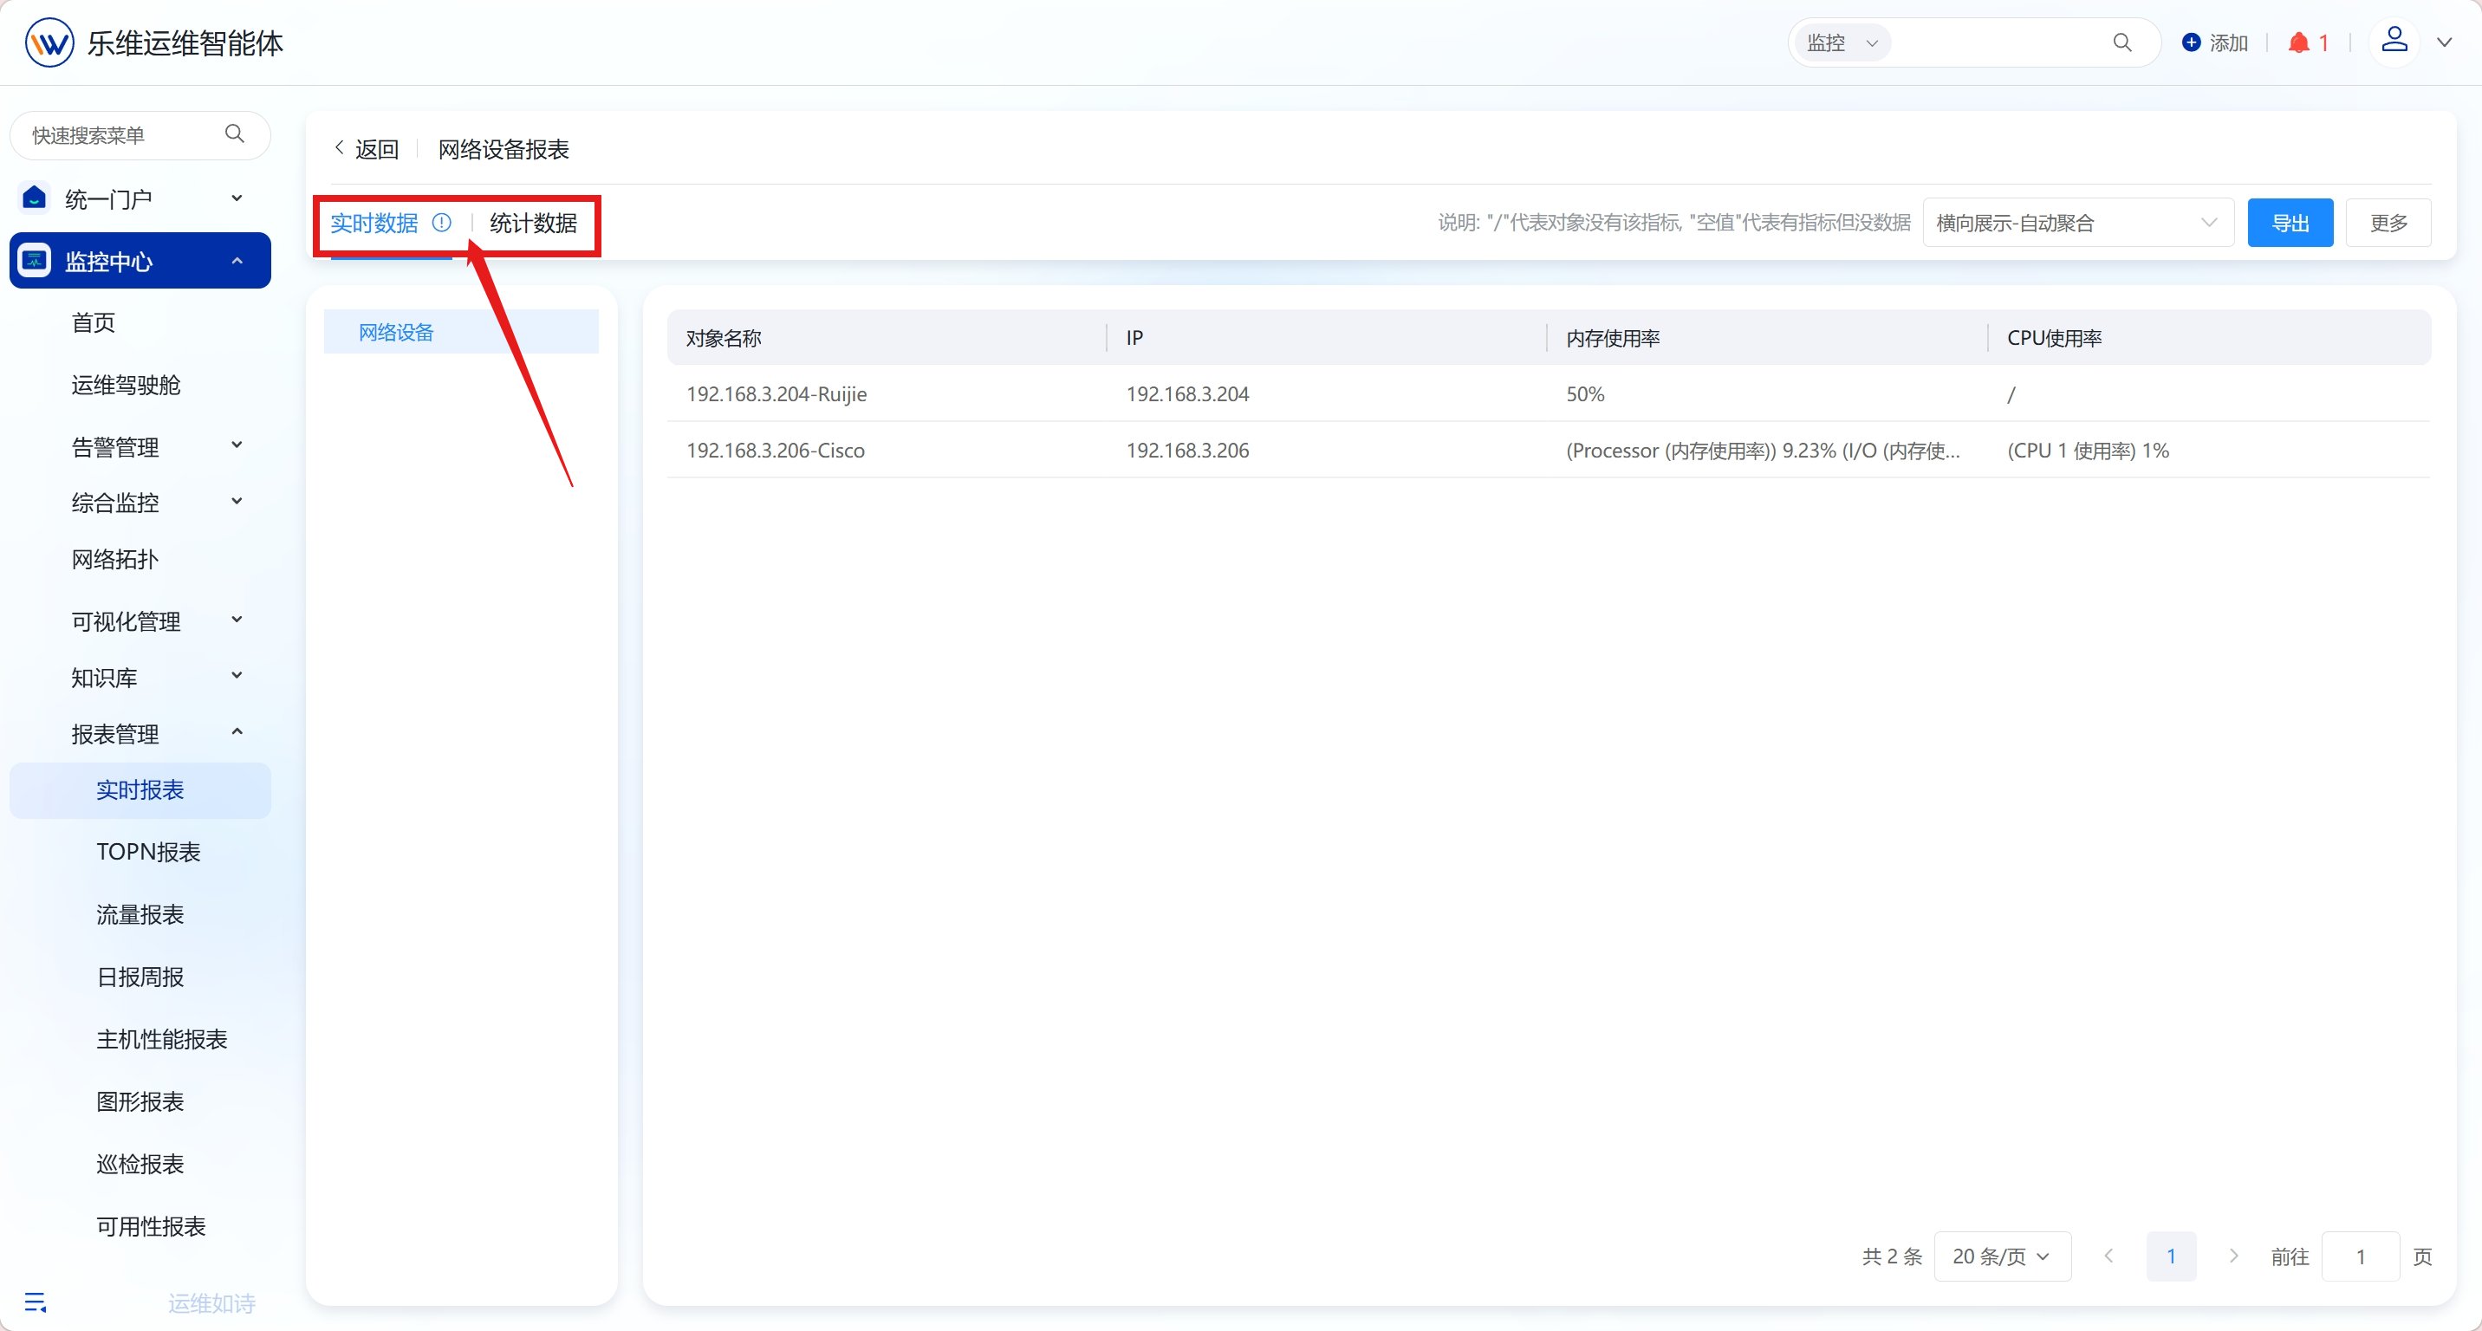Image resolution: width=2482 pixels, height=1331 pixels.
Task: Open TOPN报表 in the sidebar
Action: [148, 852]
